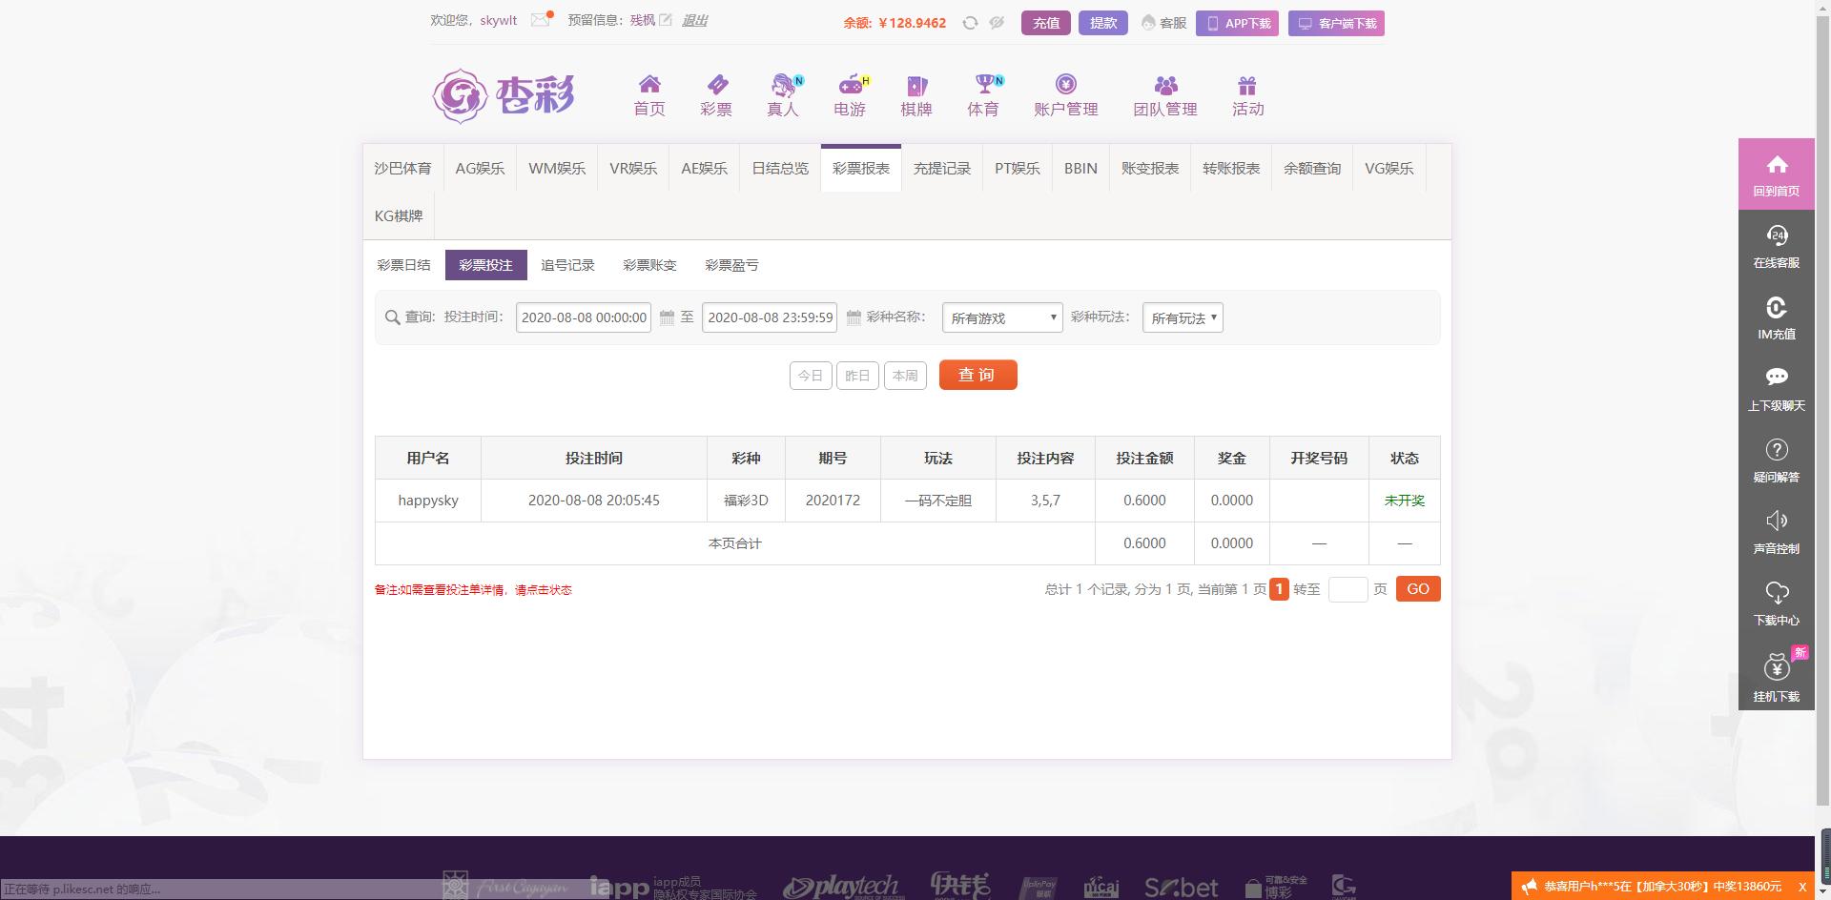The width and height of the screenshot is (1831, 900).
Task: Log out via the 退出 link
Action: (694, 20)
